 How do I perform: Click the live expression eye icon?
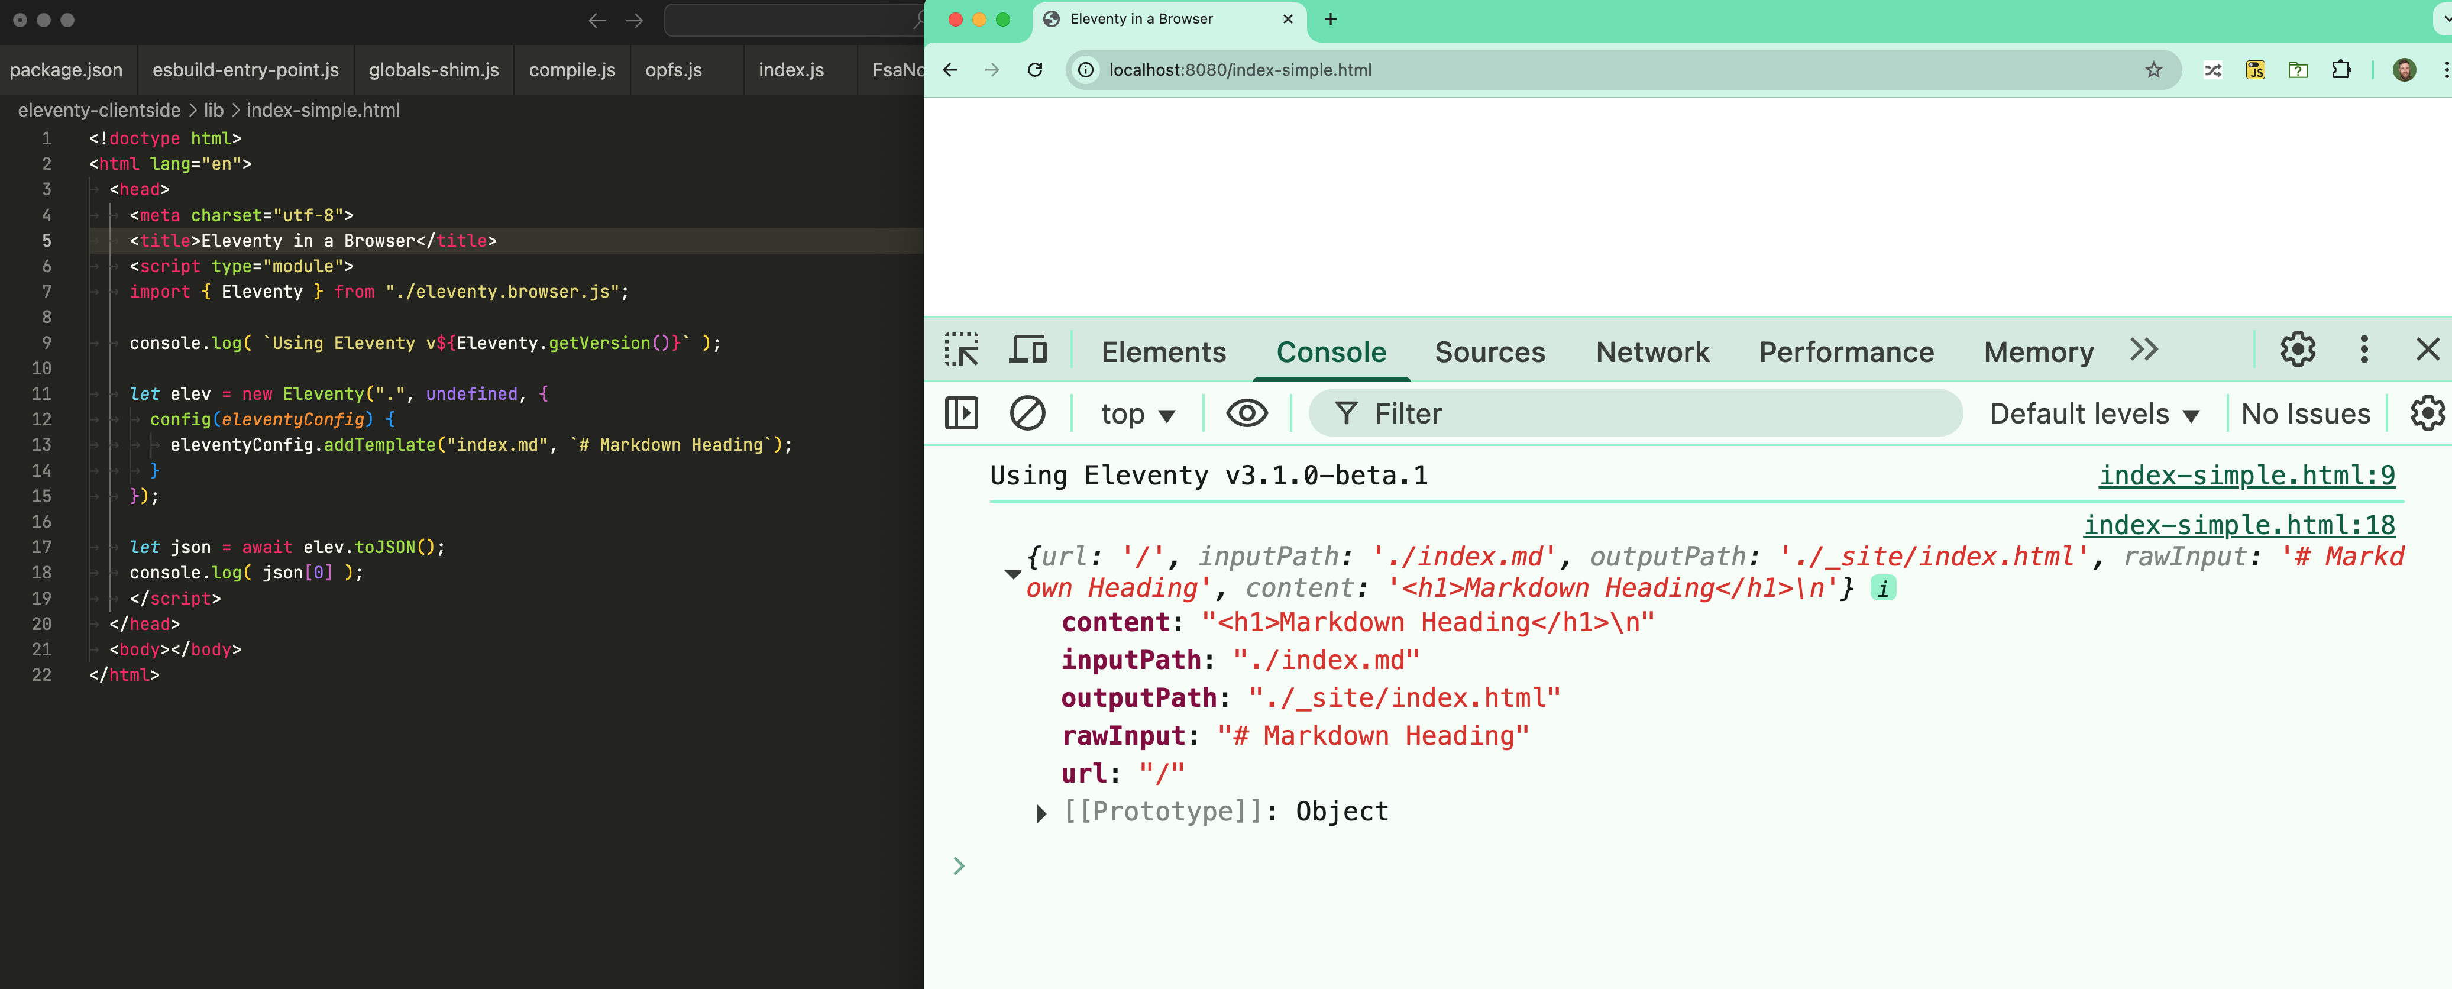[1247, 413]
